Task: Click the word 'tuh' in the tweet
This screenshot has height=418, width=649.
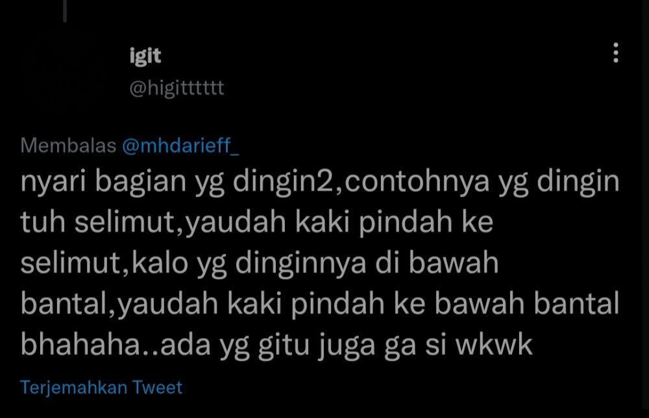Action: [43, 222]
